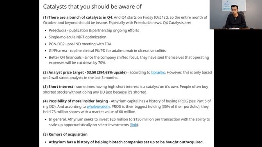Click the bold "Analyst price target" text
Image resolution: width=262 pixels, height=147 pixels.
pyautogui.click(x=85, y=72)
